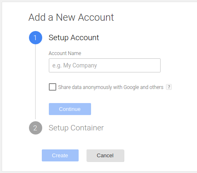
Task: Click the number 1 in the blue circle
Action: click(35, 38)
